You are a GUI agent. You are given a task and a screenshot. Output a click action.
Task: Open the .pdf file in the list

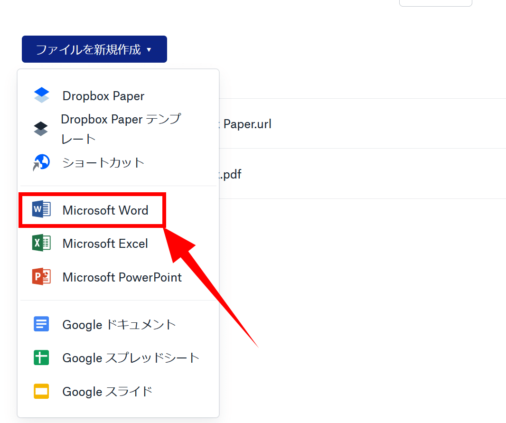click(x=230, y=174)
